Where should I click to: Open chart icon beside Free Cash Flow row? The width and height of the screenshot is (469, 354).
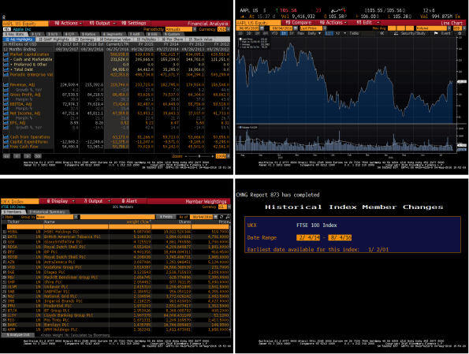click(x=6, y=147)
